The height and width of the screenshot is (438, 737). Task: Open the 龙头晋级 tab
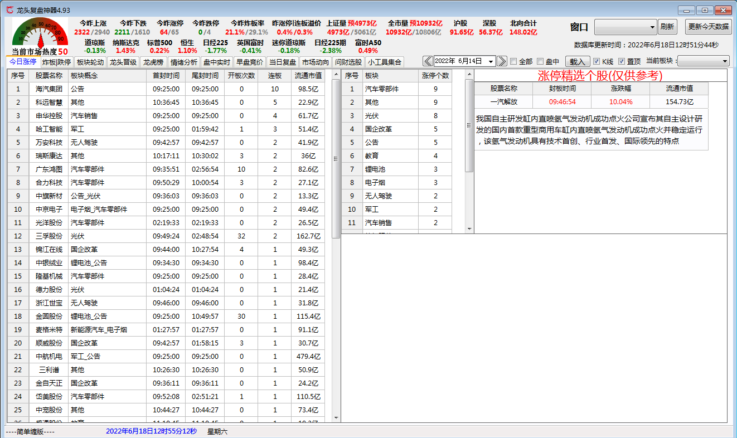pyautogui.click(x=123, y=62)
